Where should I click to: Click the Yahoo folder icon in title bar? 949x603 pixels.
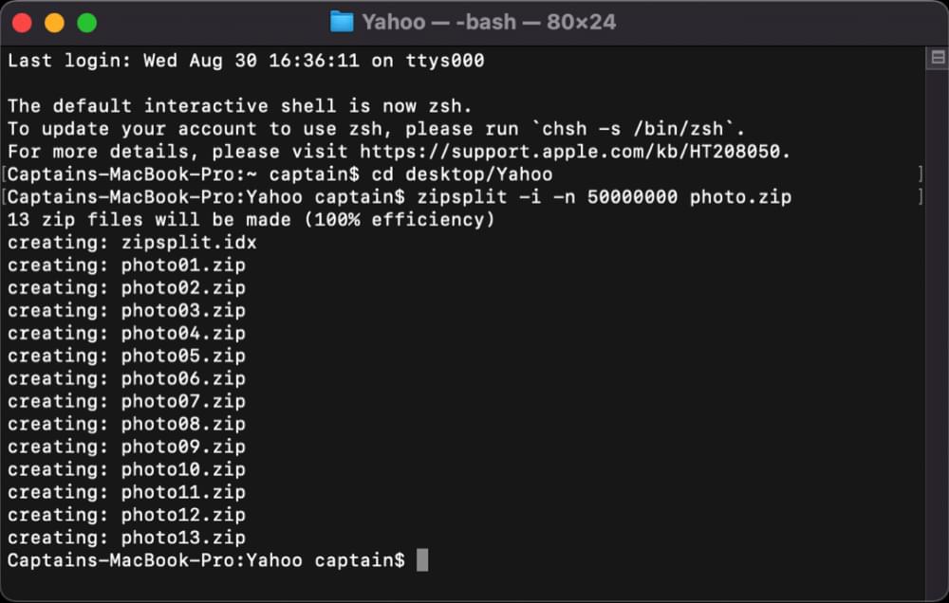click(x=342, y=22)
